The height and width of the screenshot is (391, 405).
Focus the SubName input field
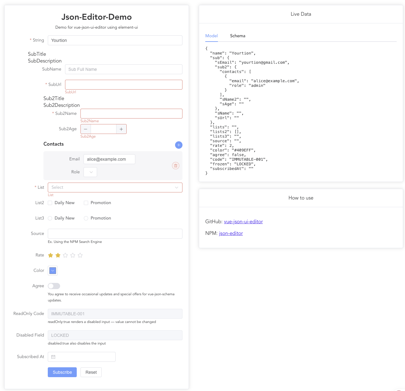(124, 69)
